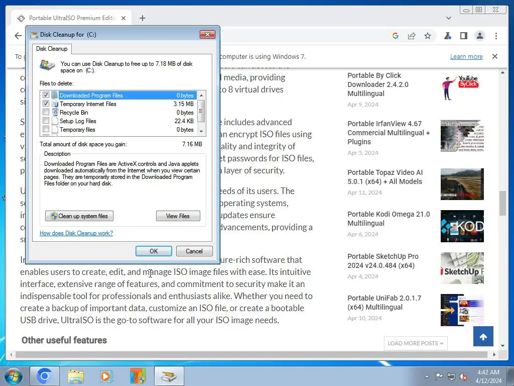Open the SketchUp thumbnail
Screen dimensions: 514x386
point(462,268)
